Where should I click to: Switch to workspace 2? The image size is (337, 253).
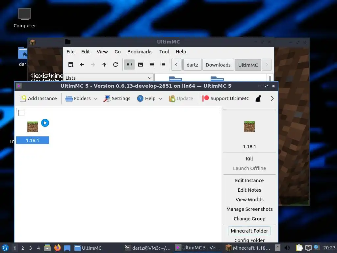click(23, 248)
